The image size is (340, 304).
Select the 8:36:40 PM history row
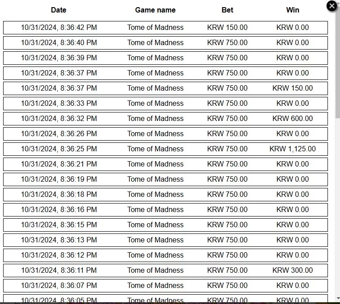coord(166,42)
